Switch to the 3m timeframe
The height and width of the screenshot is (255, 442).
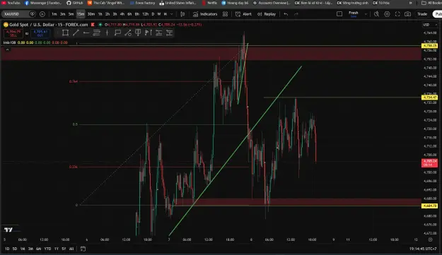click(x=62, y=14)
